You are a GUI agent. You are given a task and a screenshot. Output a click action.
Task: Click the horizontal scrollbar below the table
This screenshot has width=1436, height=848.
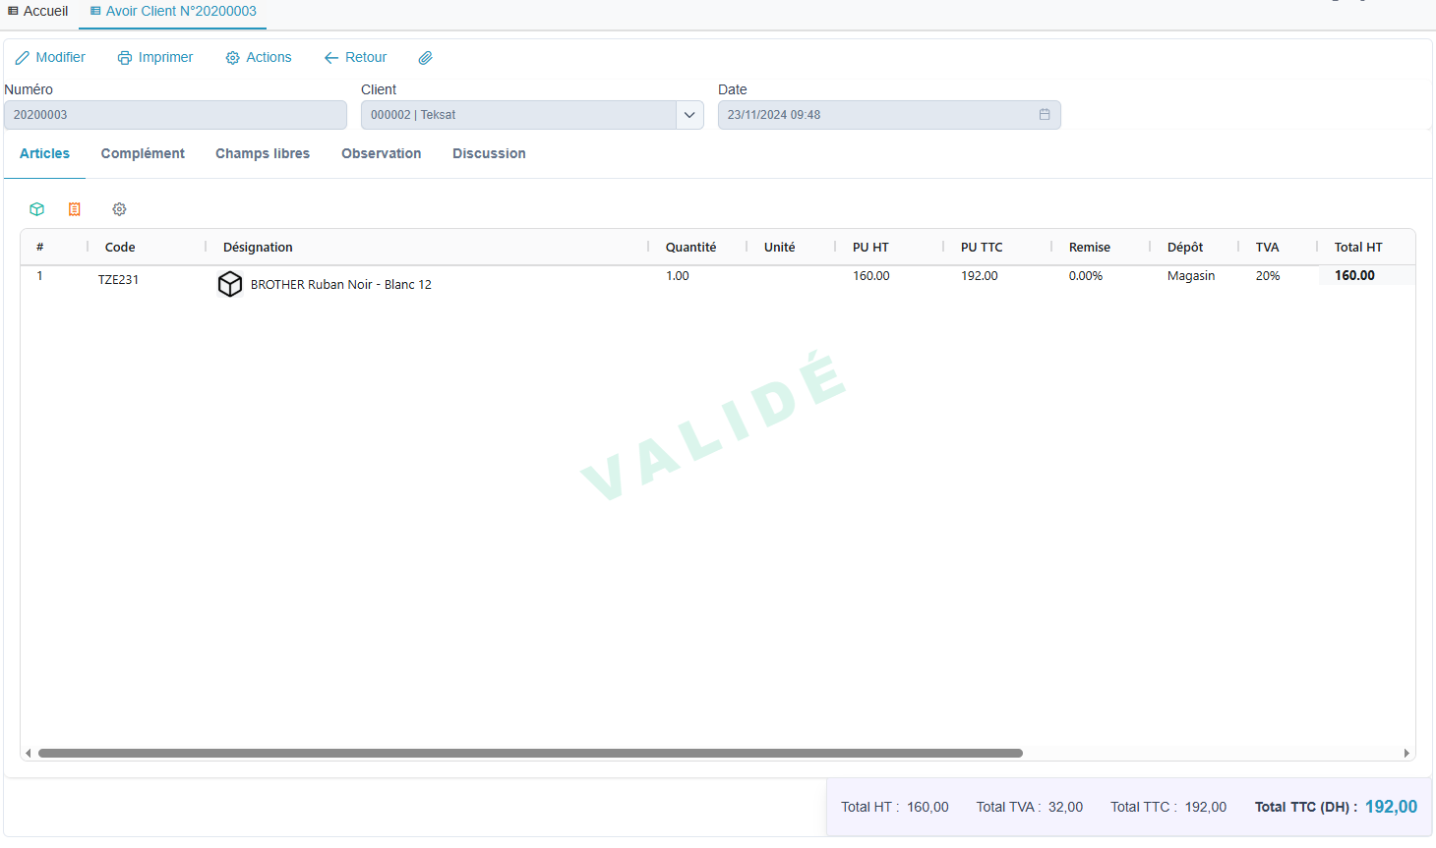tap(531, 753)
